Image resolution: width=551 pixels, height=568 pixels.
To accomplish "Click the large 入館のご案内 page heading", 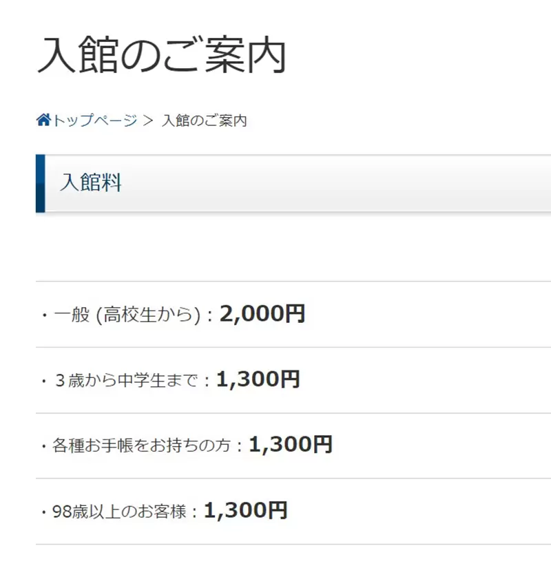I will click(161, 56).
